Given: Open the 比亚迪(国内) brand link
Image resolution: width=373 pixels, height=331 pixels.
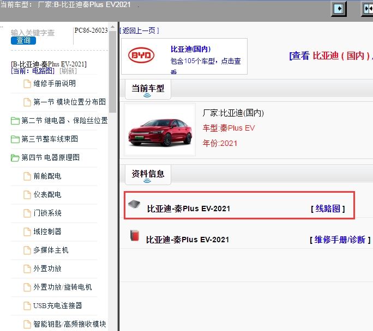Looking at the screenshot, I should 190,49.
